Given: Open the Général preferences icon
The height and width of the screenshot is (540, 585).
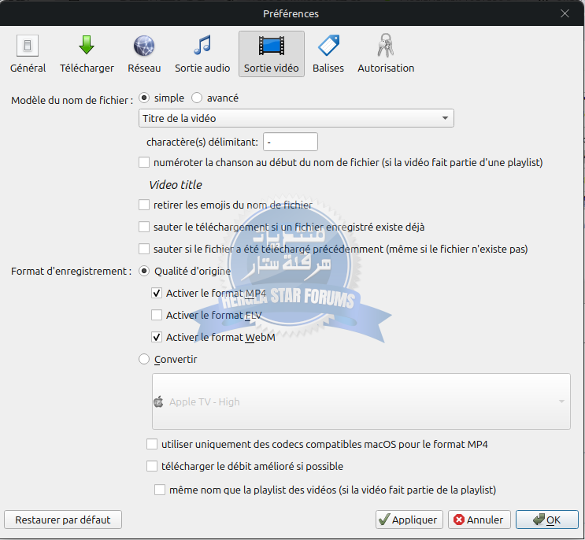Looking at the screenshot, I should [28, 46].
